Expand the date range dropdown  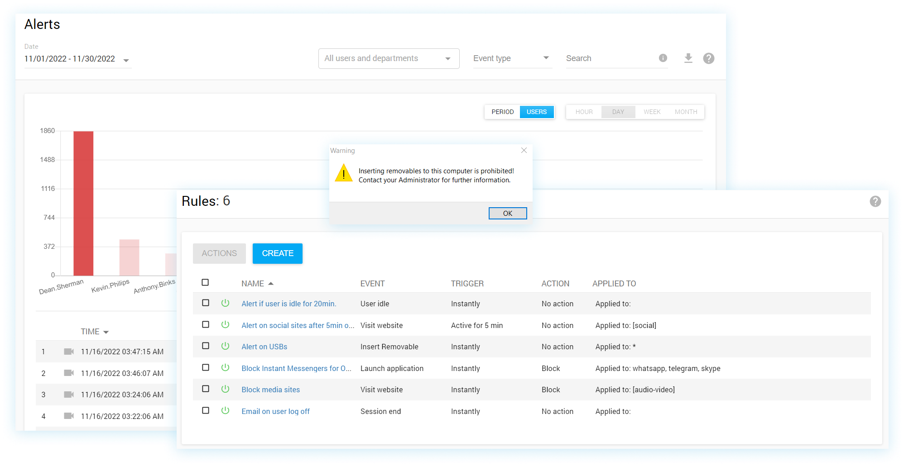coord(126,60)
